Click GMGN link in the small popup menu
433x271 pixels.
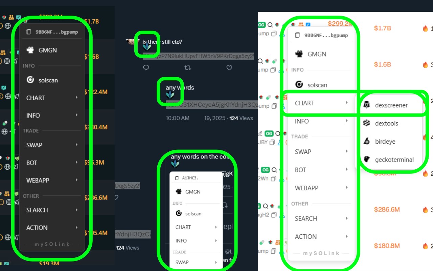click(x=196, y=192)
